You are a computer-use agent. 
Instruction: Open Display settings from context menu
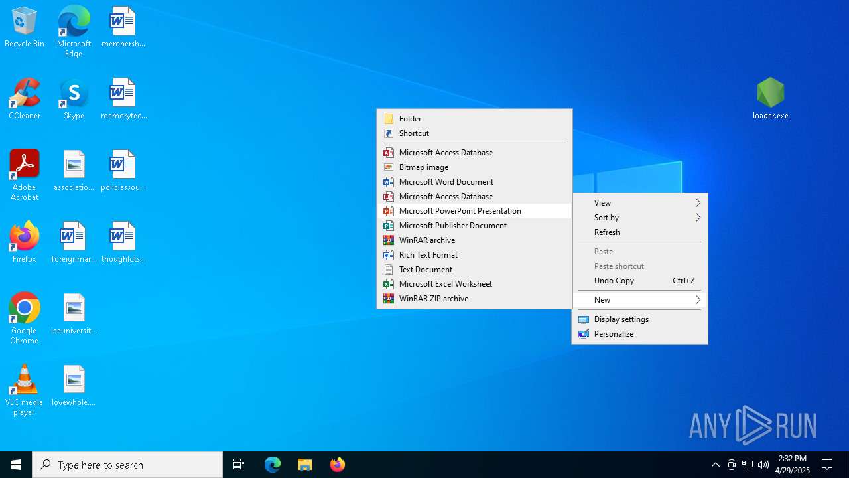(x=640, y=319)
